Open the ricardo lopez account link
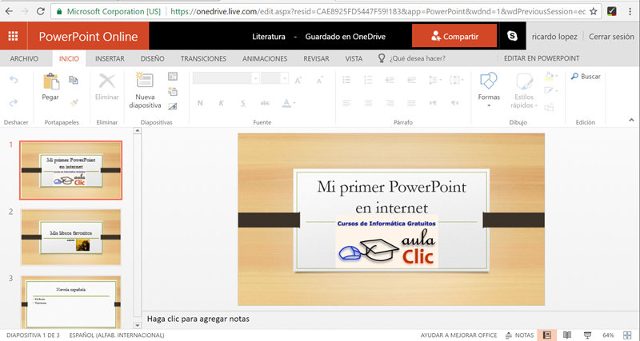 click(x=554, y=37)
